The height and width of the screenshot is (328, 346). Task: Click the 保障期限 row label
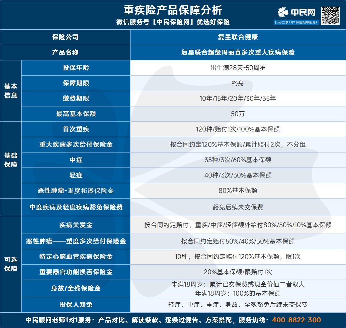point(76,83)
